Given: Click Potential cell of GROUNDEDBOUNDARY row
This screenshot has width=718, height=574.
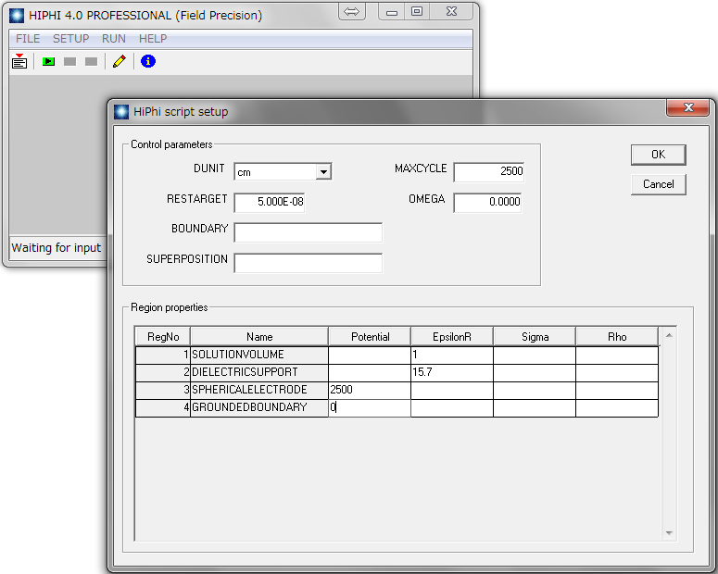Looking at the screenshot, I should click(370, 407).
